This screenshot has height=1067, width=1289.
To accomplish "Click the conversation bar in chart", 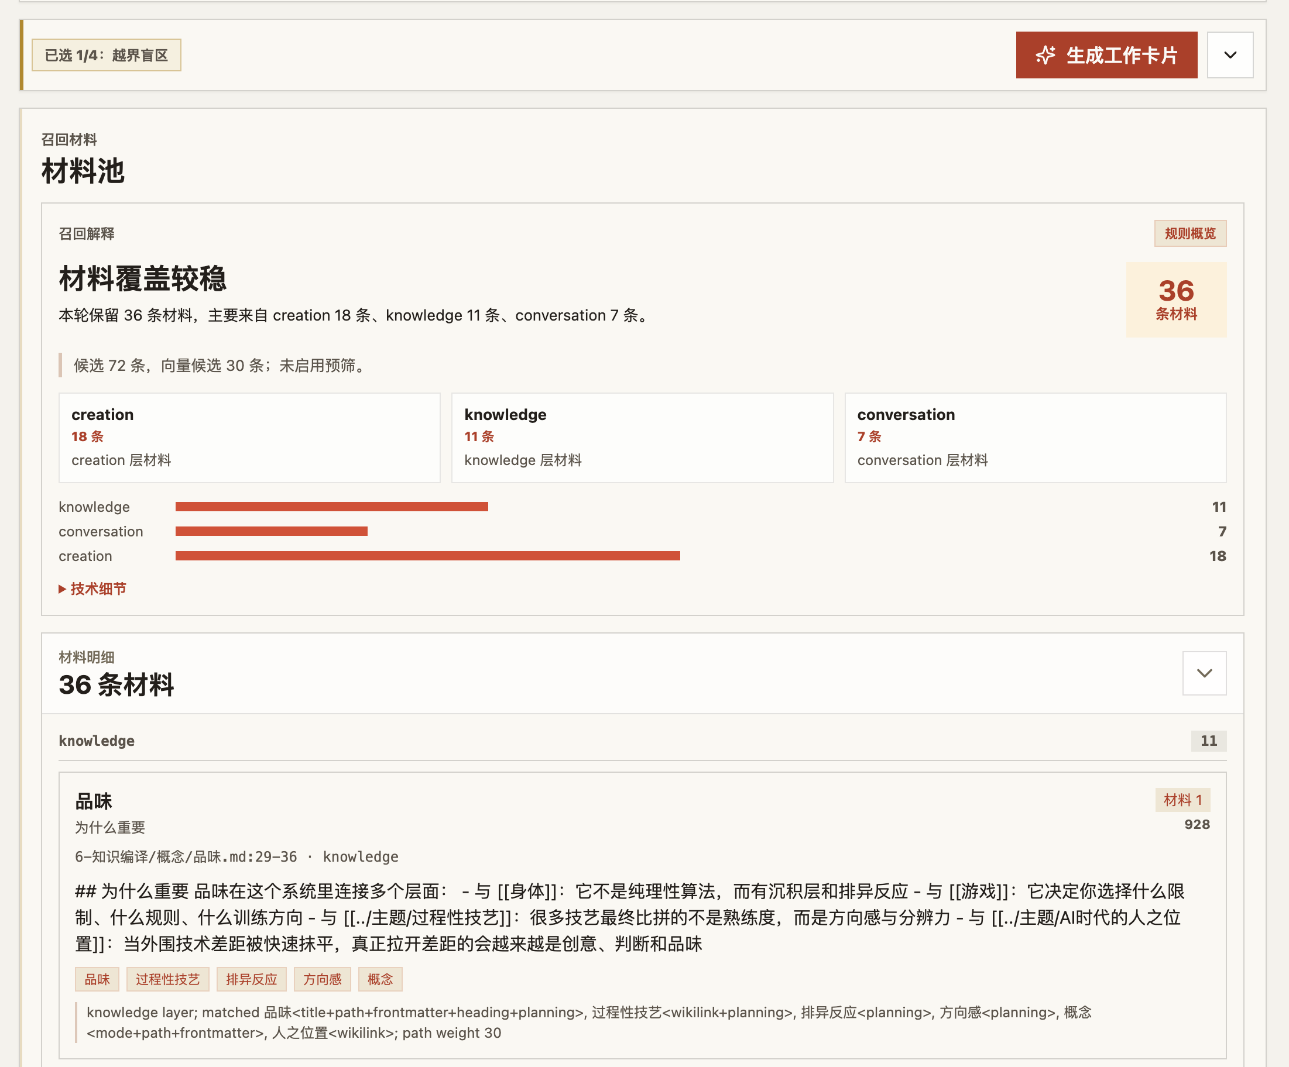I will pyautogui.click(x=271, y=531).
